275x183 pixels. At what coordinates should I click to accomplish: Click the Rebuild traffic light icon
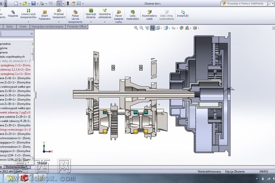[68, 4]
